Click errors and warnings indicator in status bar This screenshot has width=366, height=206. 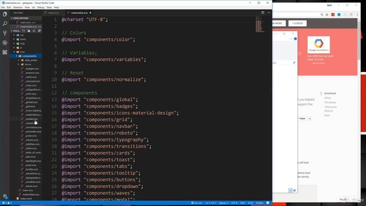(x=7, y=203)
